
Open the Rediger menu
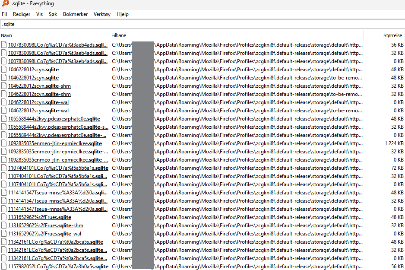tap(22, 14)
